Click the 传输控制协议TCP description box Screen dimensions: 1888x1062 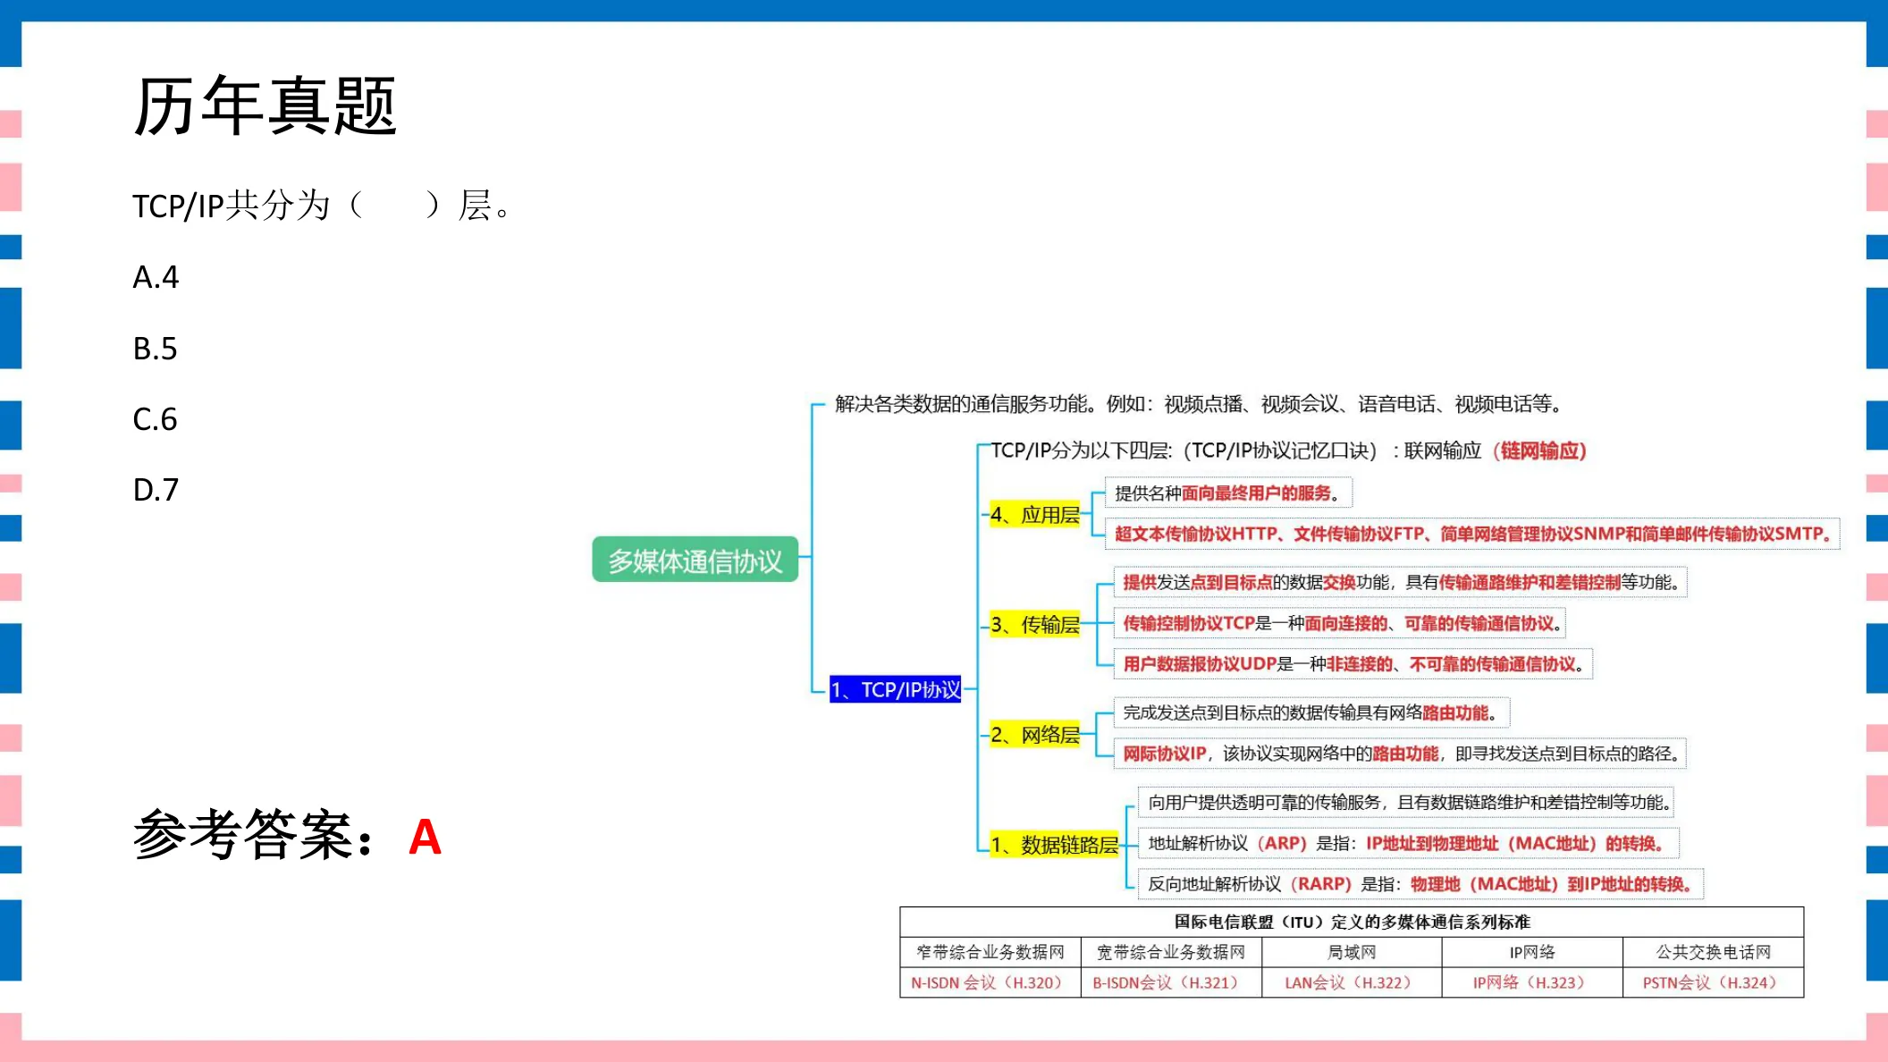pyautogui.click(x=1340, y=623)
